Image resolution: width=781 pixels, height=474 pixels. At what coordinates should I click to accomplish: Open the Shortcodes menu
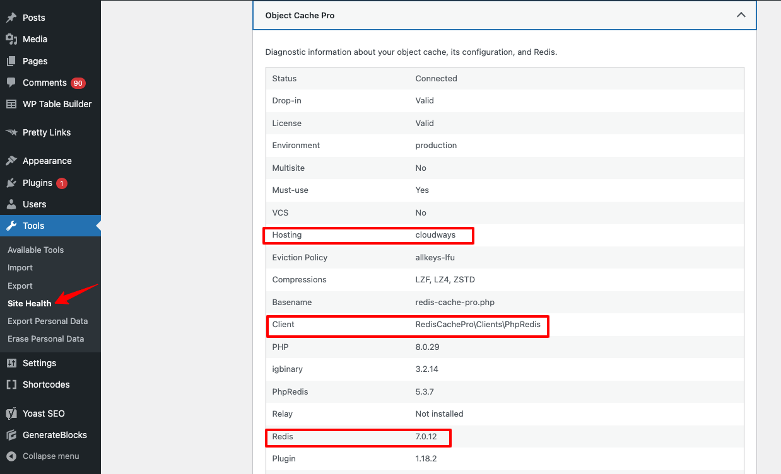[50, 384]
